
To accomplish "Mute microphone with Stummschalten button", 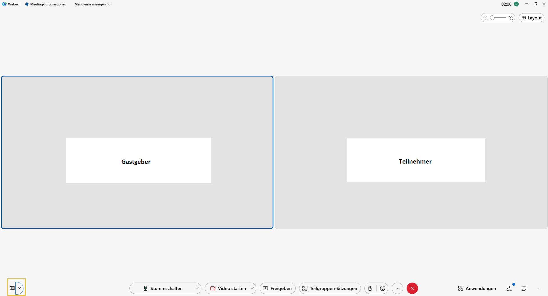I will pos(163,288).
